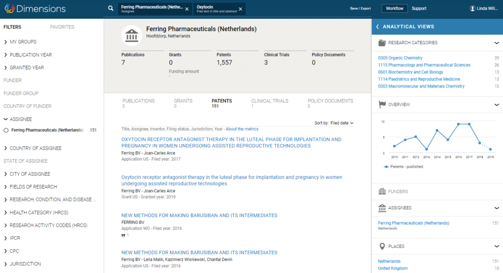The image size is (503, 273).
Task: Click the user profile icon
Action: pyautogui.click(x=473, y=8)
